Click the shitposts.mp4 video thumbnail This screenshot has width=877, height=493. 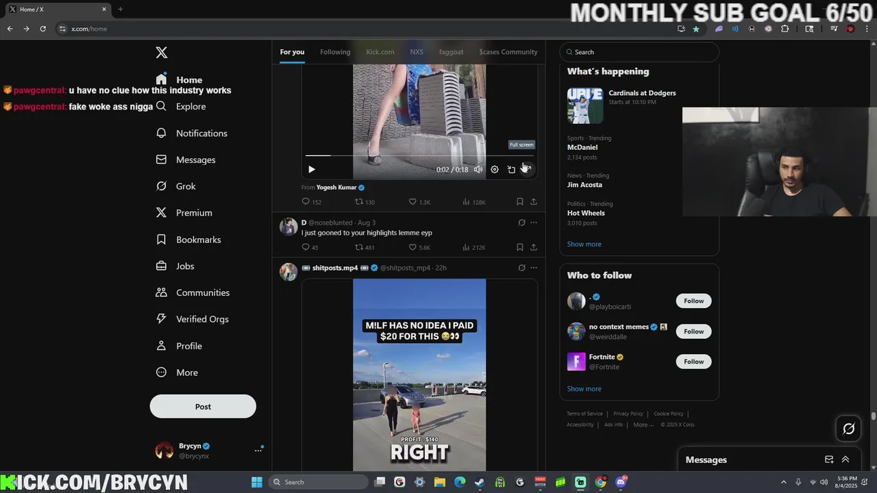(x=419, y=375)
